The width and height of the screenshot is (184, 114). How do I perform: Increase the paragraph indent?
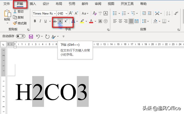click(x=149, y=13)
